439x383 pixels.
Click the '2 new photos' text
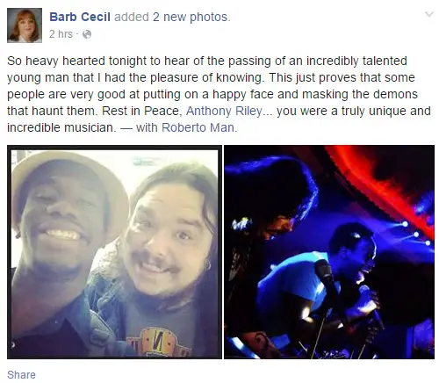coord(190,17)
